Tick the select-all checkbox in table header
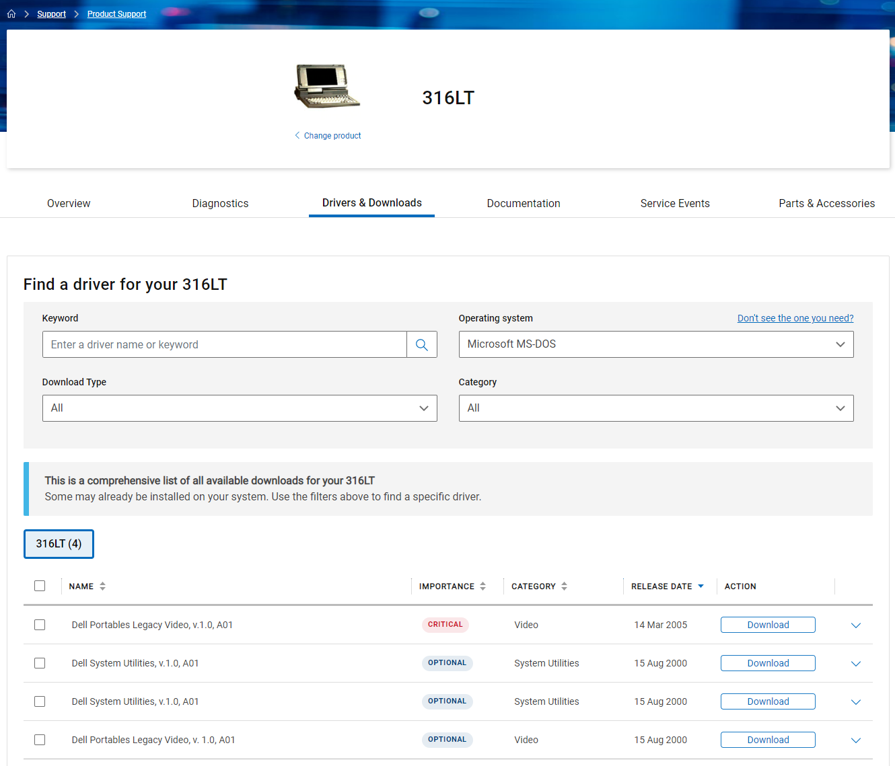Viewport: 895px width, 766px height. point(40,586)
